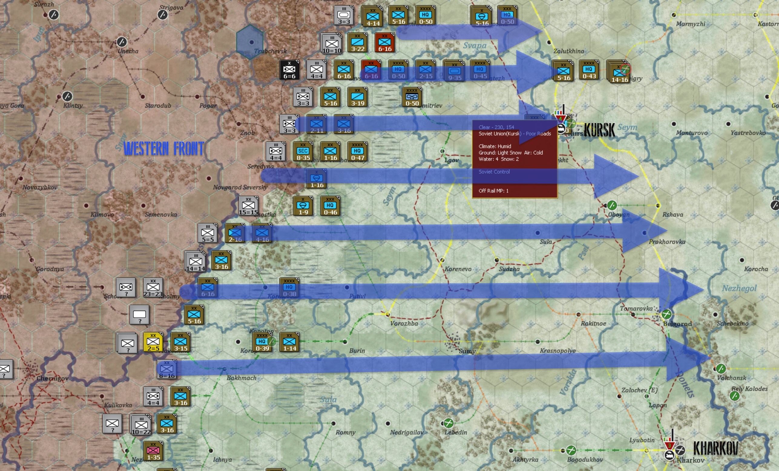The width and height of the screenshot is (779, 471).
Task: Select the green marker at Lebedin
Action: tap(448, 423)
